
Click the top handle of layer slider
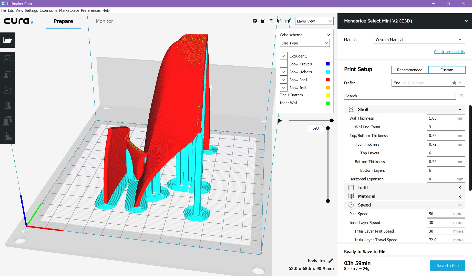click(328, 128)
